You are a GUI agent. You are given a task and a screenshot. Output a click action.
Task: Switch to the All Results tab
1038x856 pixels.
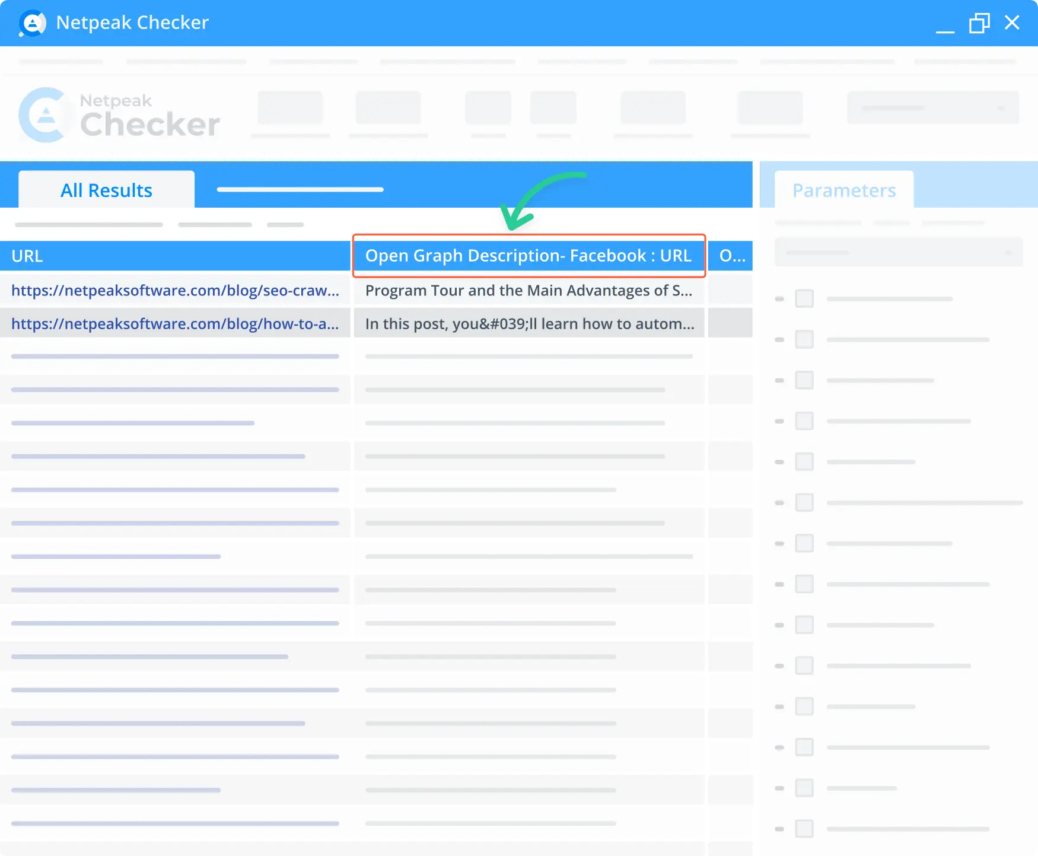click(x=107, y=190)
